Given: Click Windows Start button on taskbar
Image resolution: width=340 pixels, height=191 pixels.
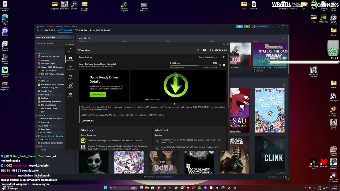Looking at the screenshot, I should (x=105, y=188).
